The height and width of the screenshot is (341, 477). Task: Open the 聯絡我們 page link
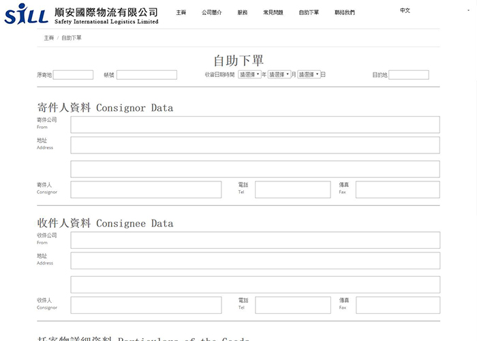click(345, 12)
